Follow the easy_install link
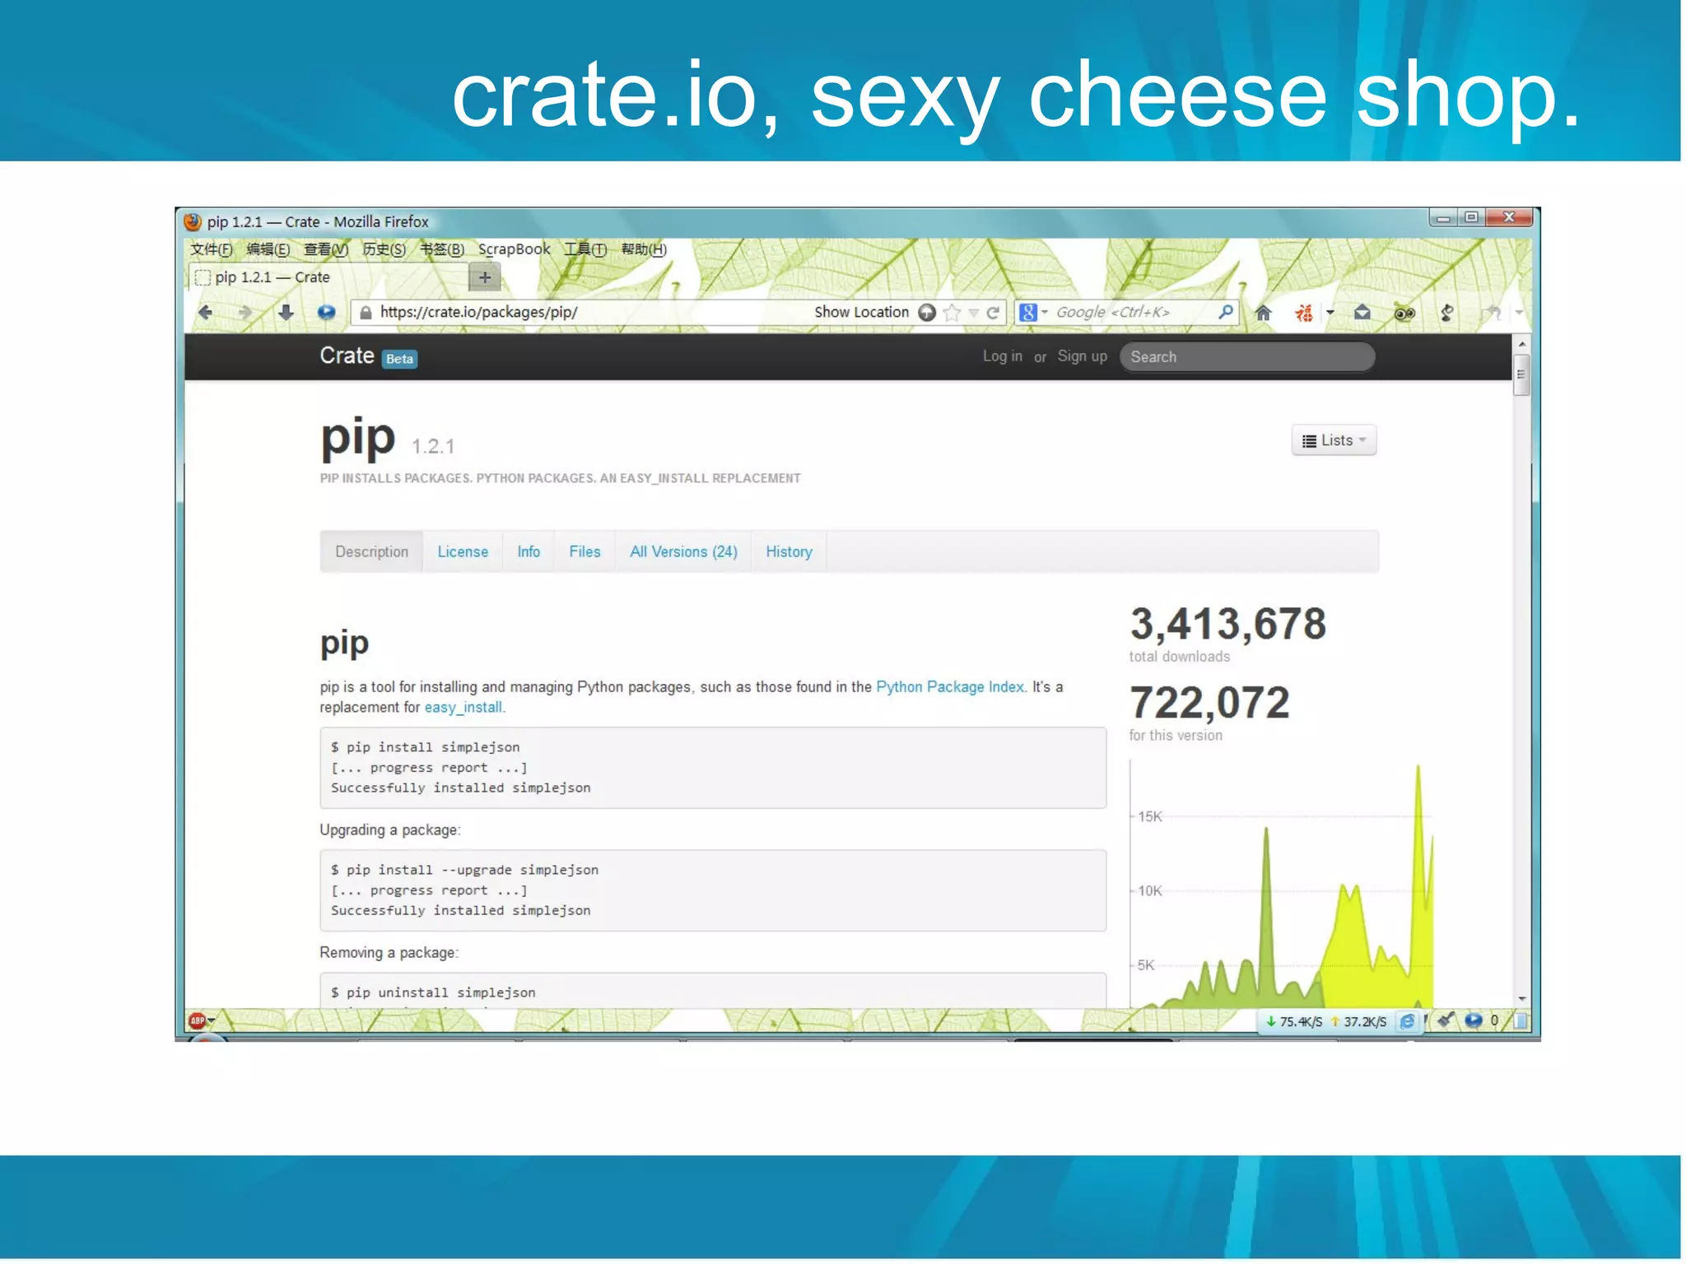Viewport: 1686px width, 1264px height. [463, 707]
